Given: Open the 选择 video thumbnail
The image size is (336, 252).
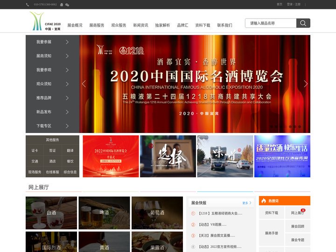Looking at the screenshot, I should [168, 156].
